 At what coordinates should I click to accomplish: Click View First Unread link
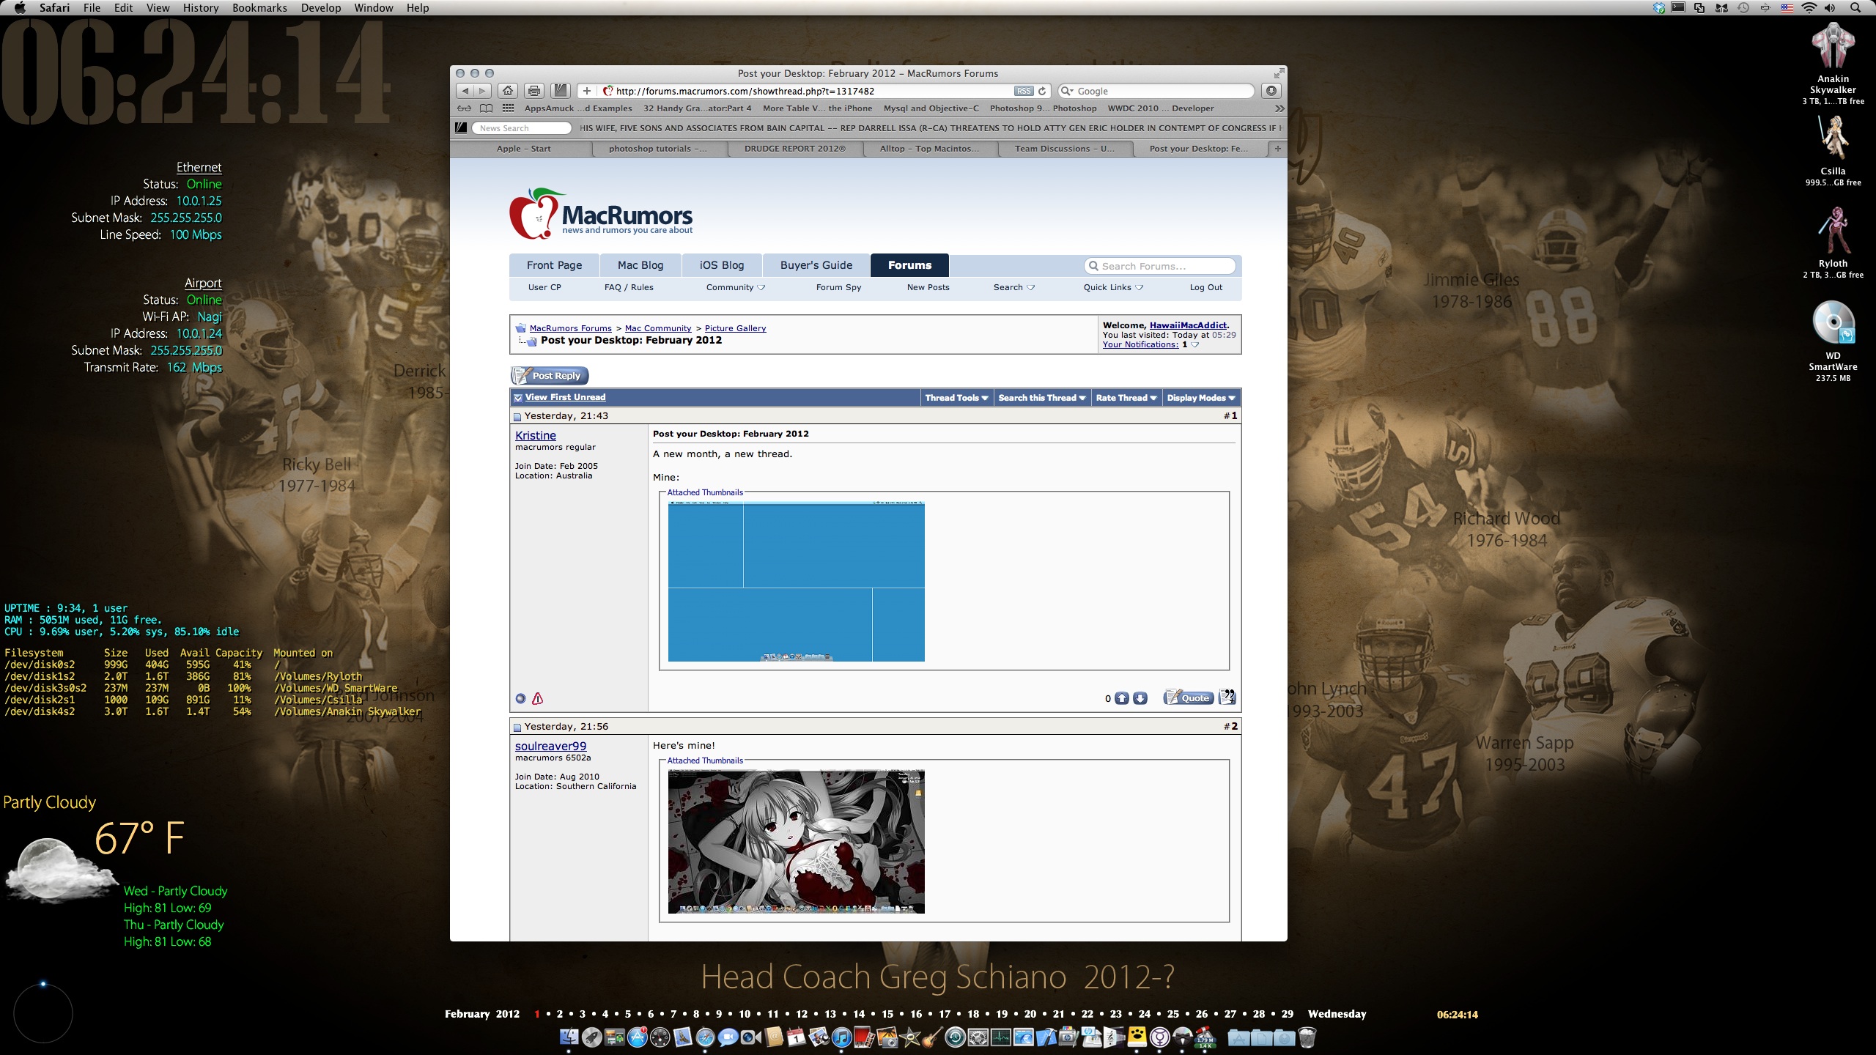coord(565,397)
